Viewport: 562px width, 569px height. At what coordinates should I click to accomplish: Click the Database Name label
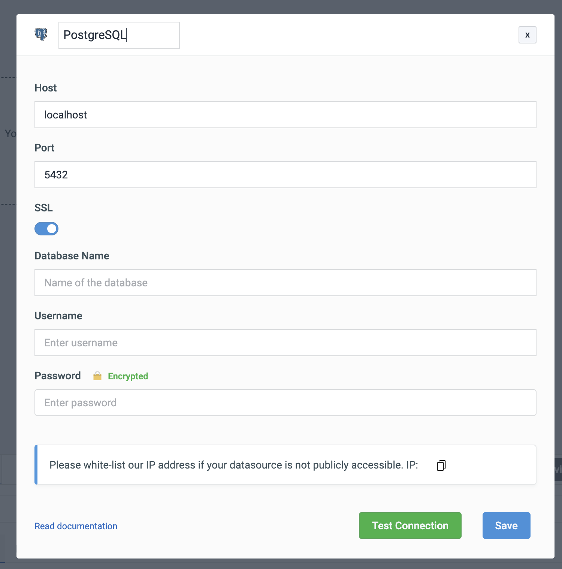(72, 256)
